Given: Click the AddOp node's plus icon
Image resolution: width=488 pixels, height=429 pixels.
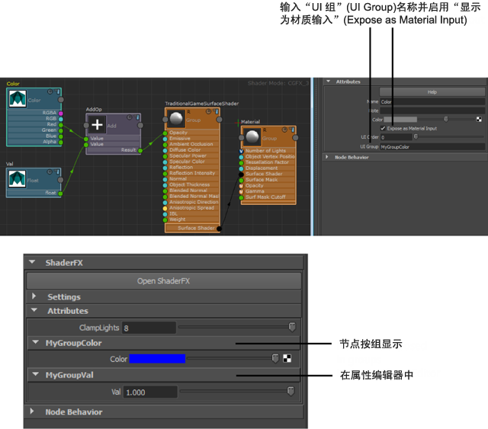Looking at the screenshot, I should click(x=97, y=124).
